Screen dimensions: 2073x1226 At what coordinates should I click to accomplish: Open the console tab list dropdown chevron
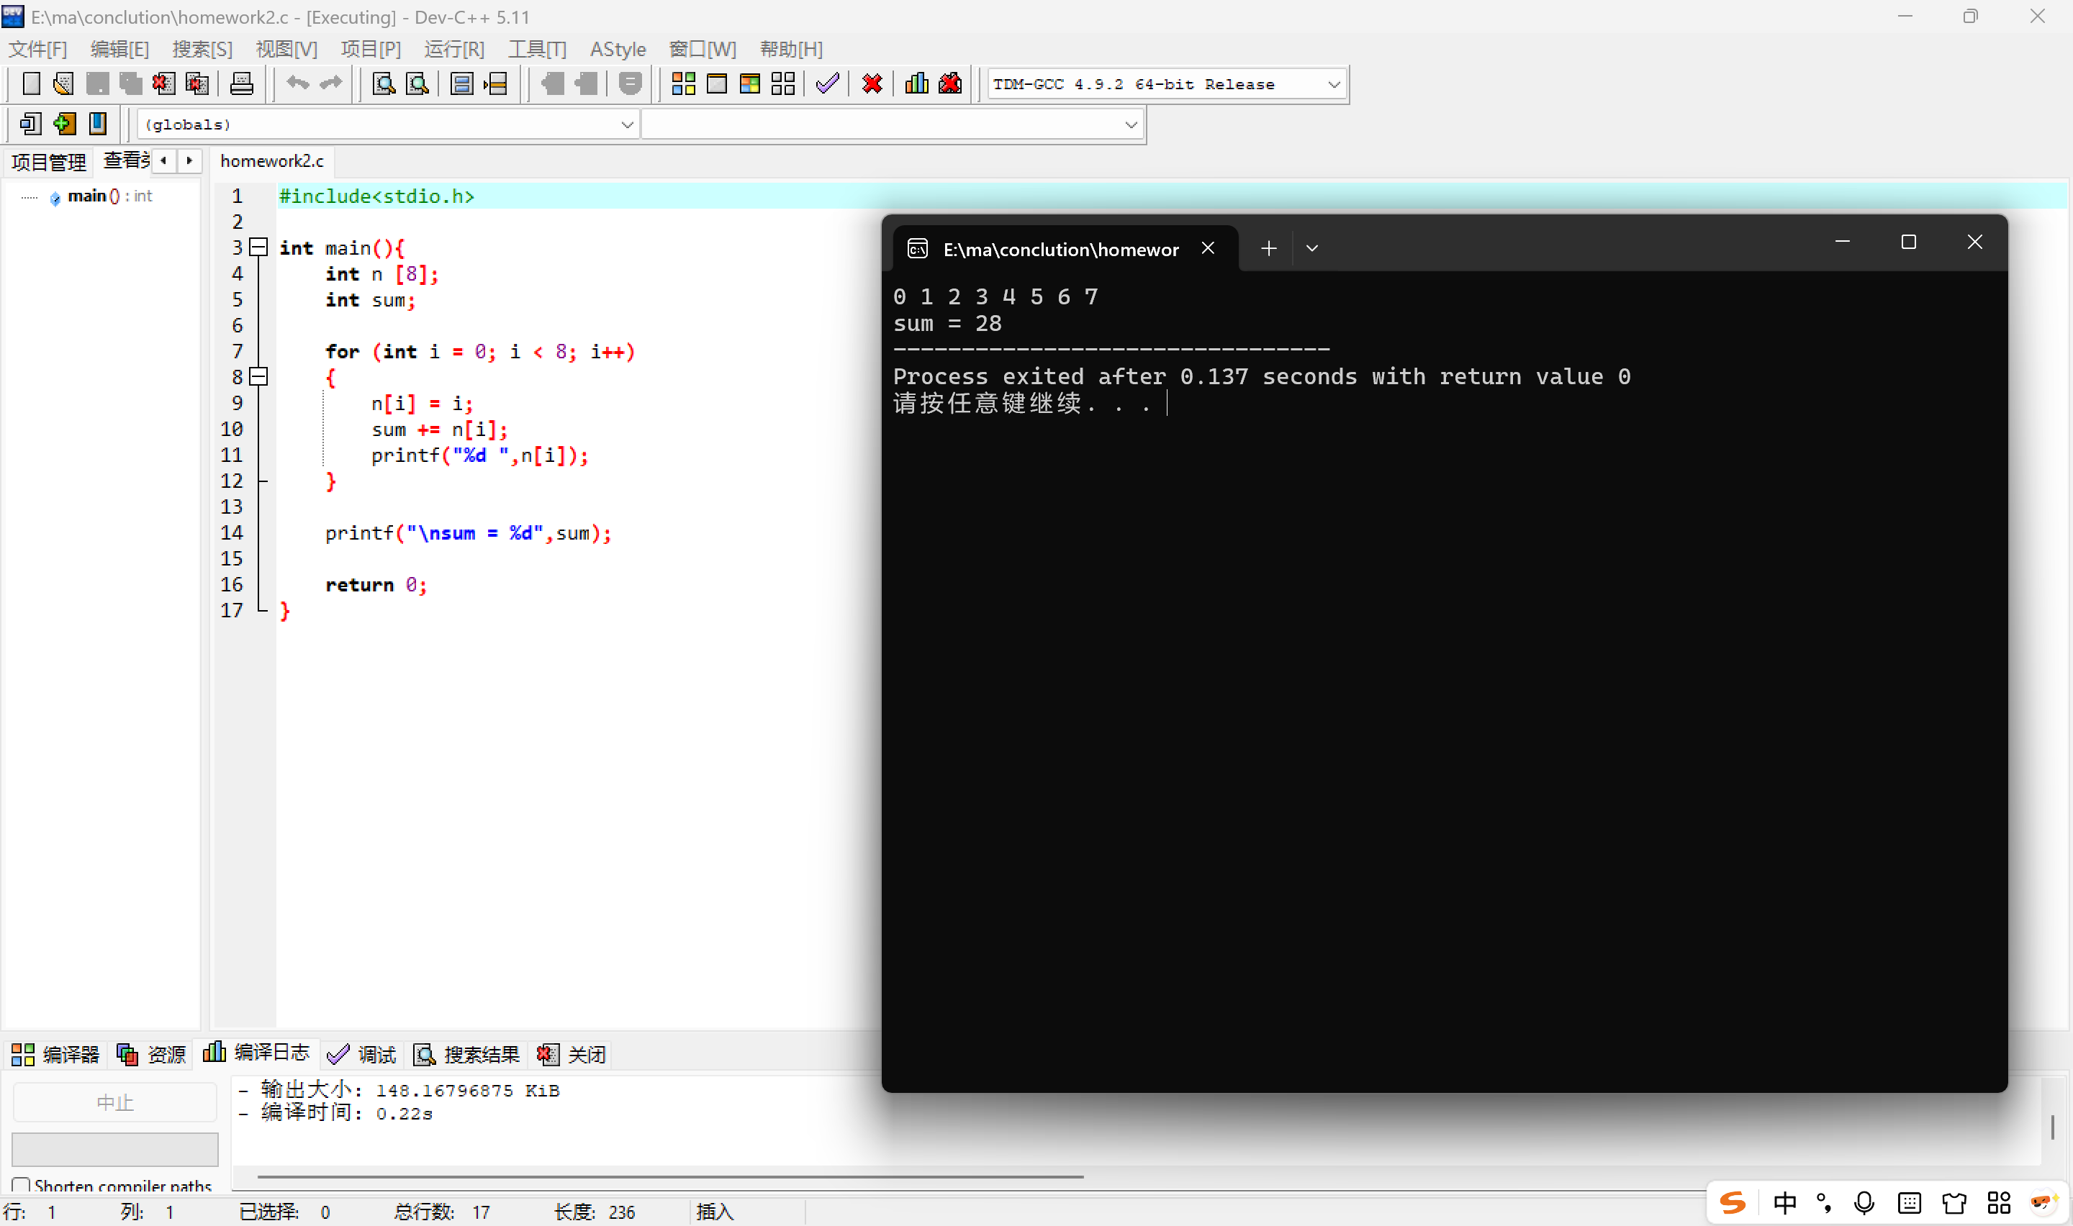tap(1311, 249)
